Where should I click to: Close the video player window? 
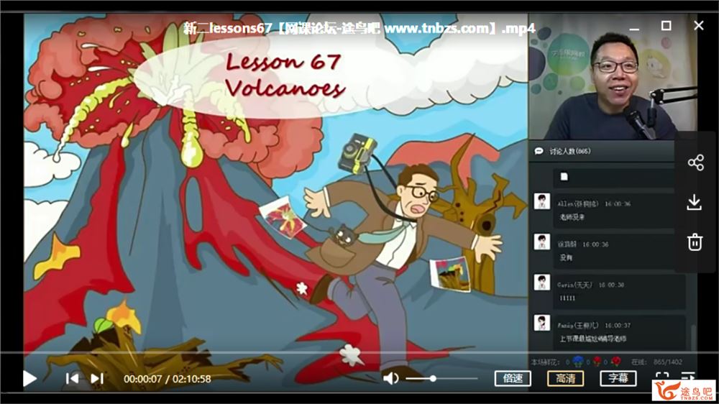698,26
